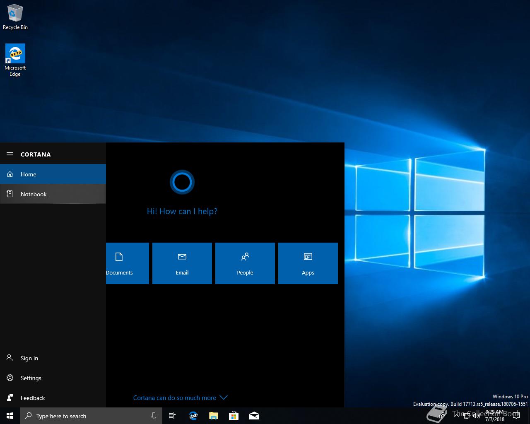Click the 'Type here to search' box

coord(91,416)
